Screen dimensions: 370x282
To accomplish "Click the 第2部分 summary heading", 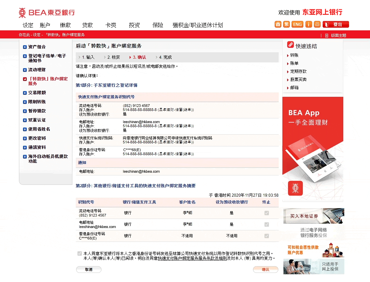I will pos(136,186).
